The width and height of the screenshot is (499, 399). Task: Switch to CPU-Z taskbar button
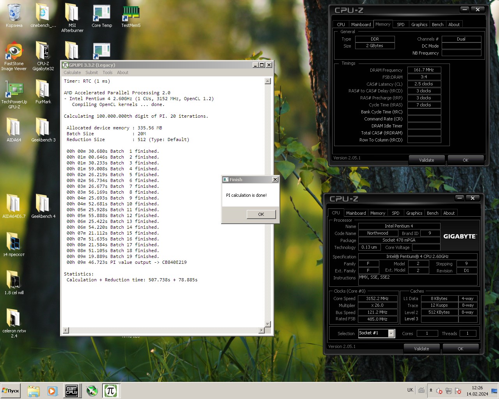pos(72,391)
